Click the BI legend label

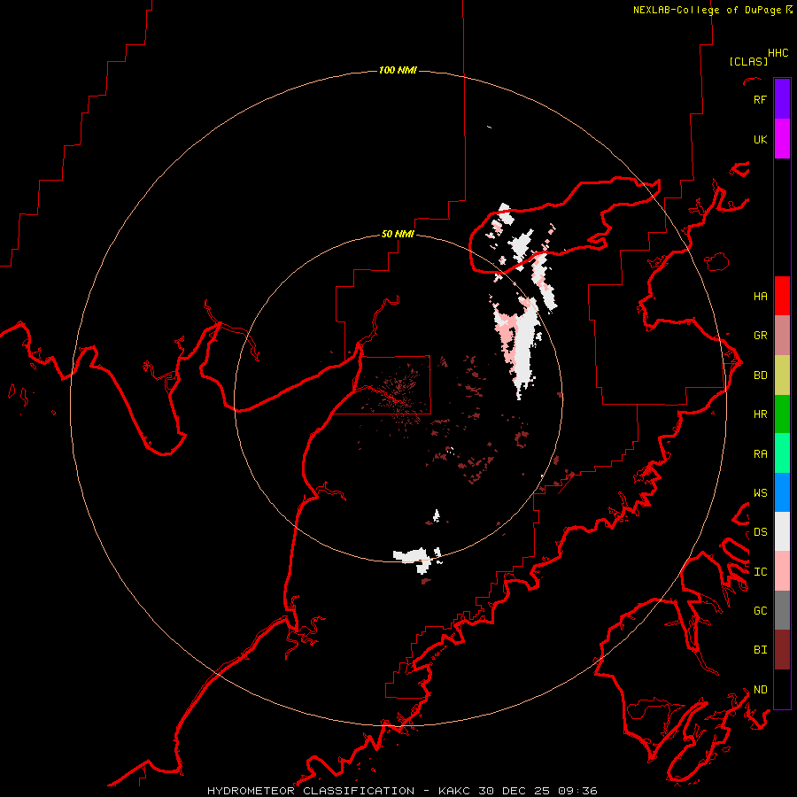click(x=760, y=650)
